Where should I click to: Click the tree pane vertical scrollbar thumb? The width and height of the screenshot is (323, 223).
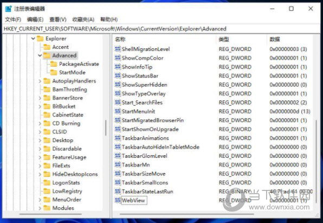(106, 128)
